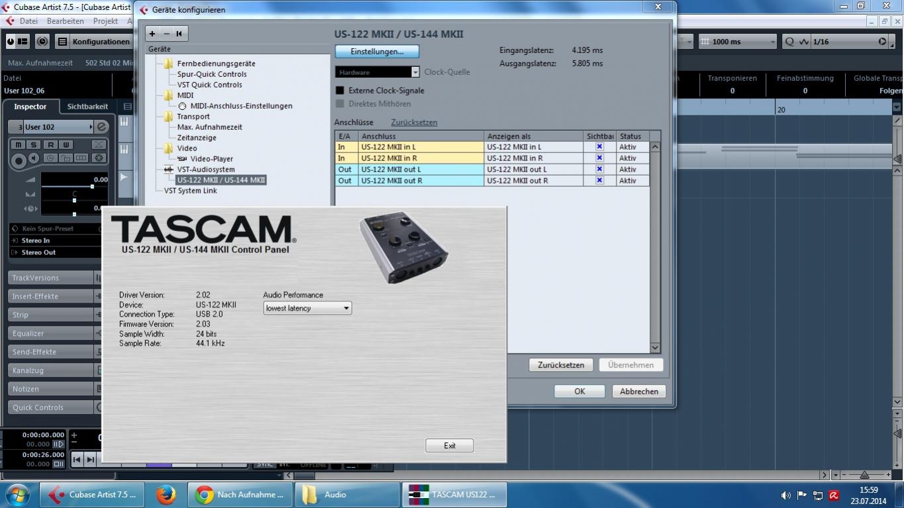Screen dimensions: 904x508
Task: Click Inspector pan slider handle
Action: [74, 200]
